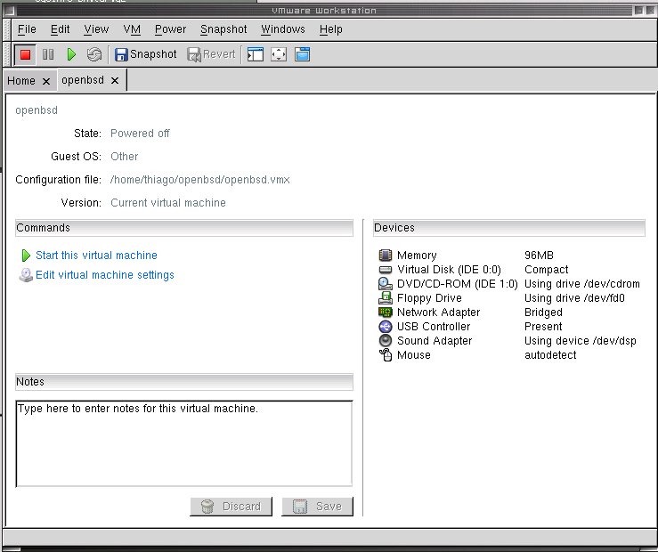Select the openbsd tab

[83, 80]
